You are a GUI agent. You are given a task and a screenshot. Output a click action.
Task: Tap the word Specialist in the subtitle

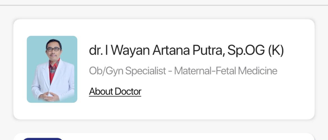pyautogui.click(x=146, y=71)
